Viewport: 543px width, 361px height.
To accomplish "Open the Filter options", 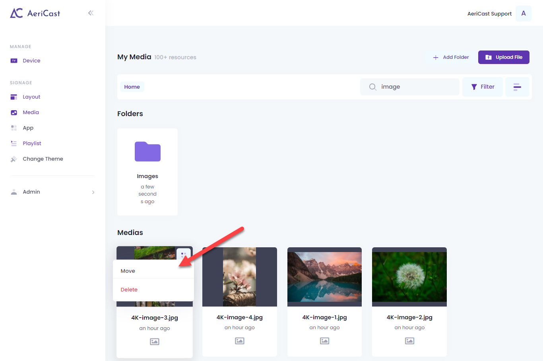I will 483,87.
